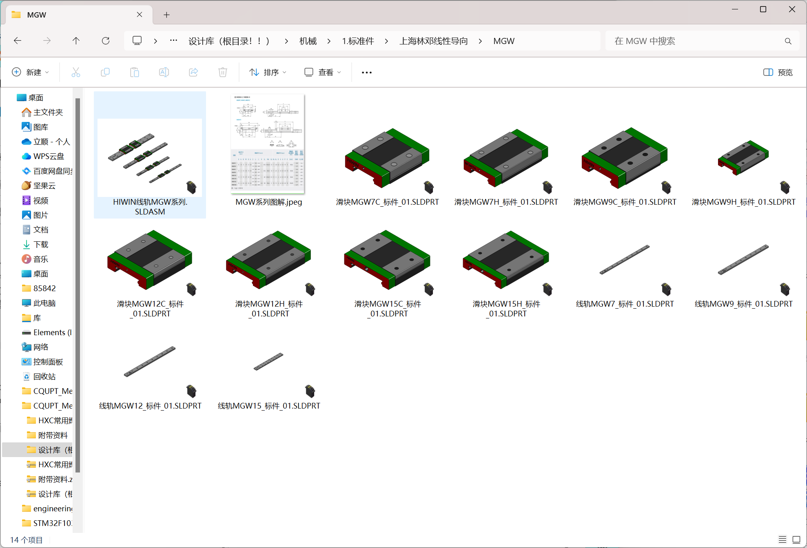Screen dimensions: 807x548
Task: Select MGW系列图解.jpeg thumbnail
Action: pos(268,151)
